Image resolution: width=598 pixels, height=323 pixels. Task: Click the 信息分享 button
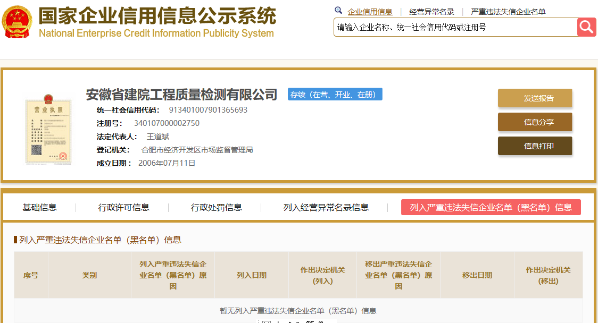pos(535,122)
